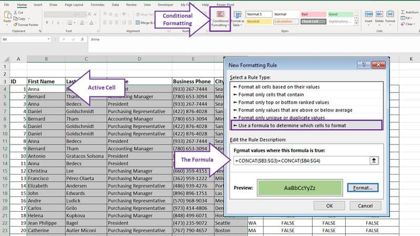Click the AutoSum sigma icon
Image resolution: width=420 pixels, height=236 pixels.
pyautogui.click(x=403, y=12)
